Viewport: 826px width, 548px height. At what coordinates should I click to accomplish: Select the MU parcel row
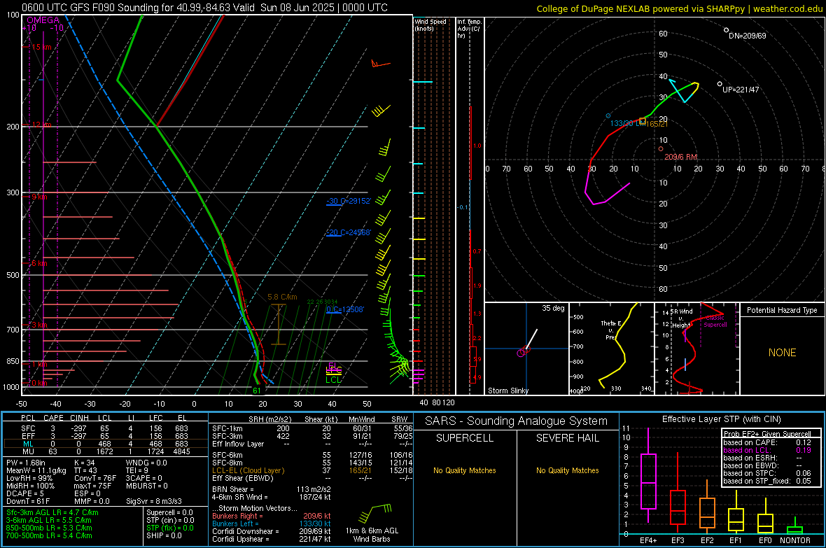[x=106, y=451]
